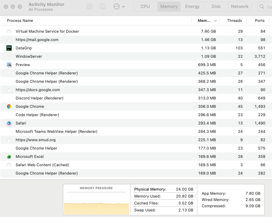Toggle the Memory column sort arrow
This screenshot has height=217, width=272.
215,21
